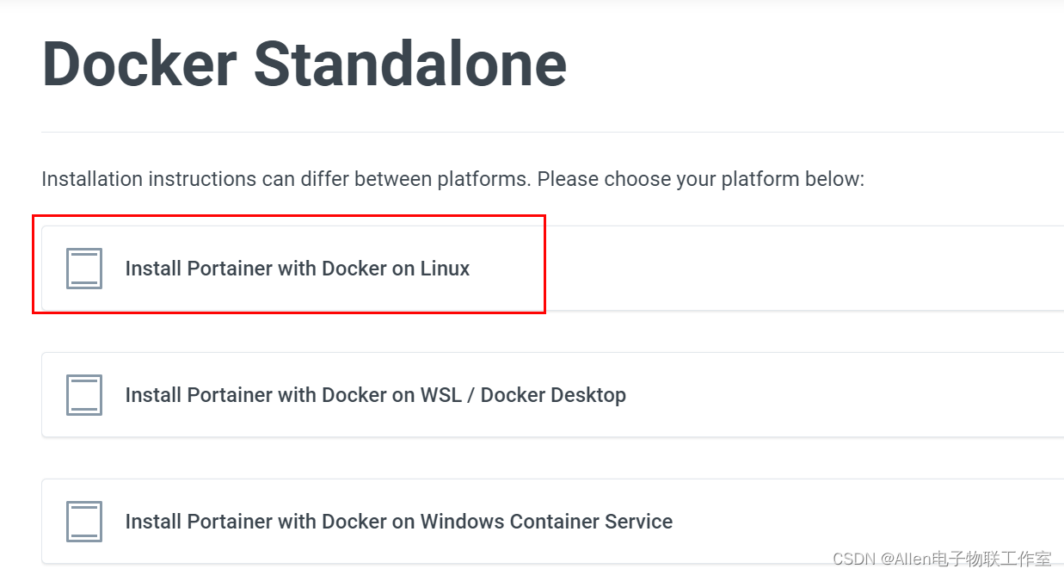Click the Docker icon for Windows Container Service

83,521
